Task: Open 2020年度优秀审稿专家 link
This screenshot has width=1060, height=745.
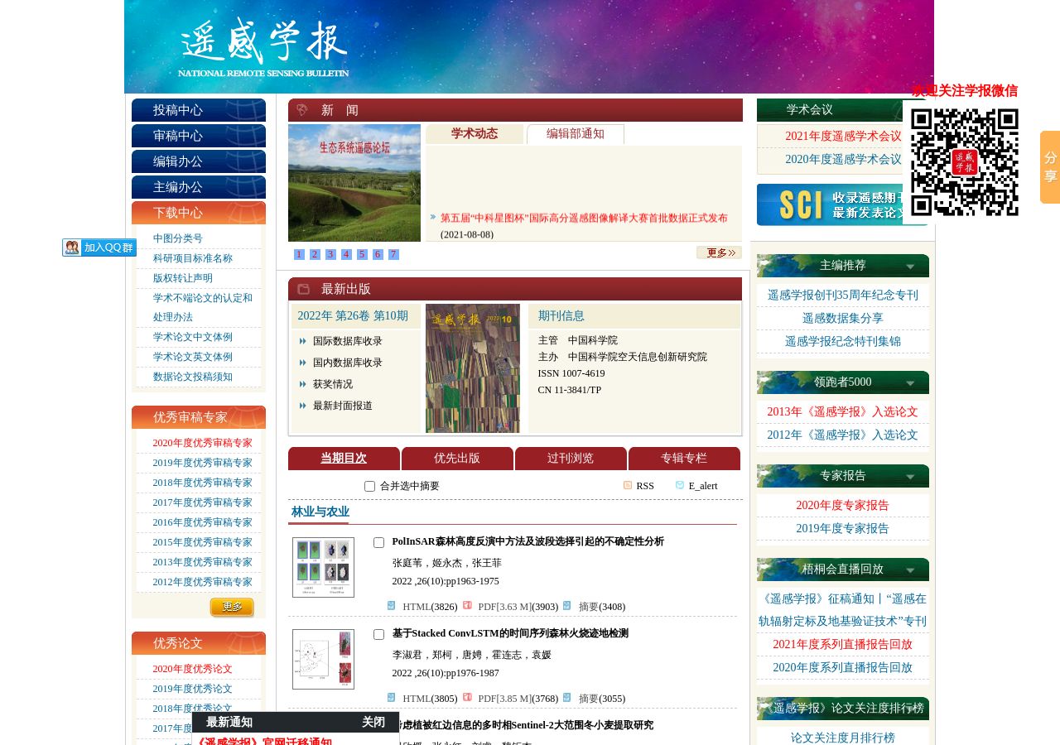Action: (202, 444)
